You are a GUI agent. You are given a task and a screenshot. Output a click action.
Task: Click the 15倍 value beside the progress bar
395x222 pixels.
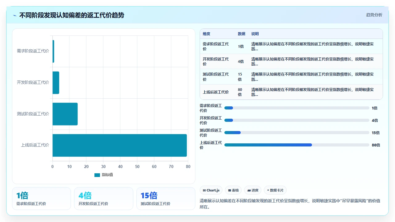pyautogui.click(x=376, y=133)
